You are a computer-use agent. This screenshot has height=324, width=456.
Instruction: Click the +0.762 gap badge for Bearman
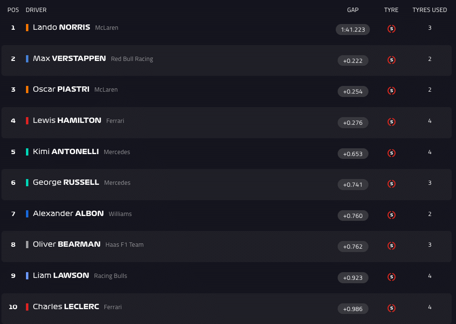tap(353, 247)
